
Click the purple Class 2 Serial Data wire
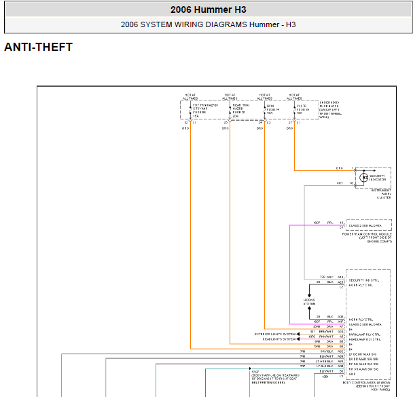290,271
